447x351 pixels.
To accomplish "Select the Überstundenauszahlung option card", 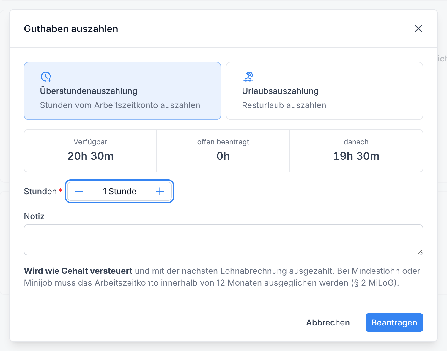I will (x=122, y=91).
